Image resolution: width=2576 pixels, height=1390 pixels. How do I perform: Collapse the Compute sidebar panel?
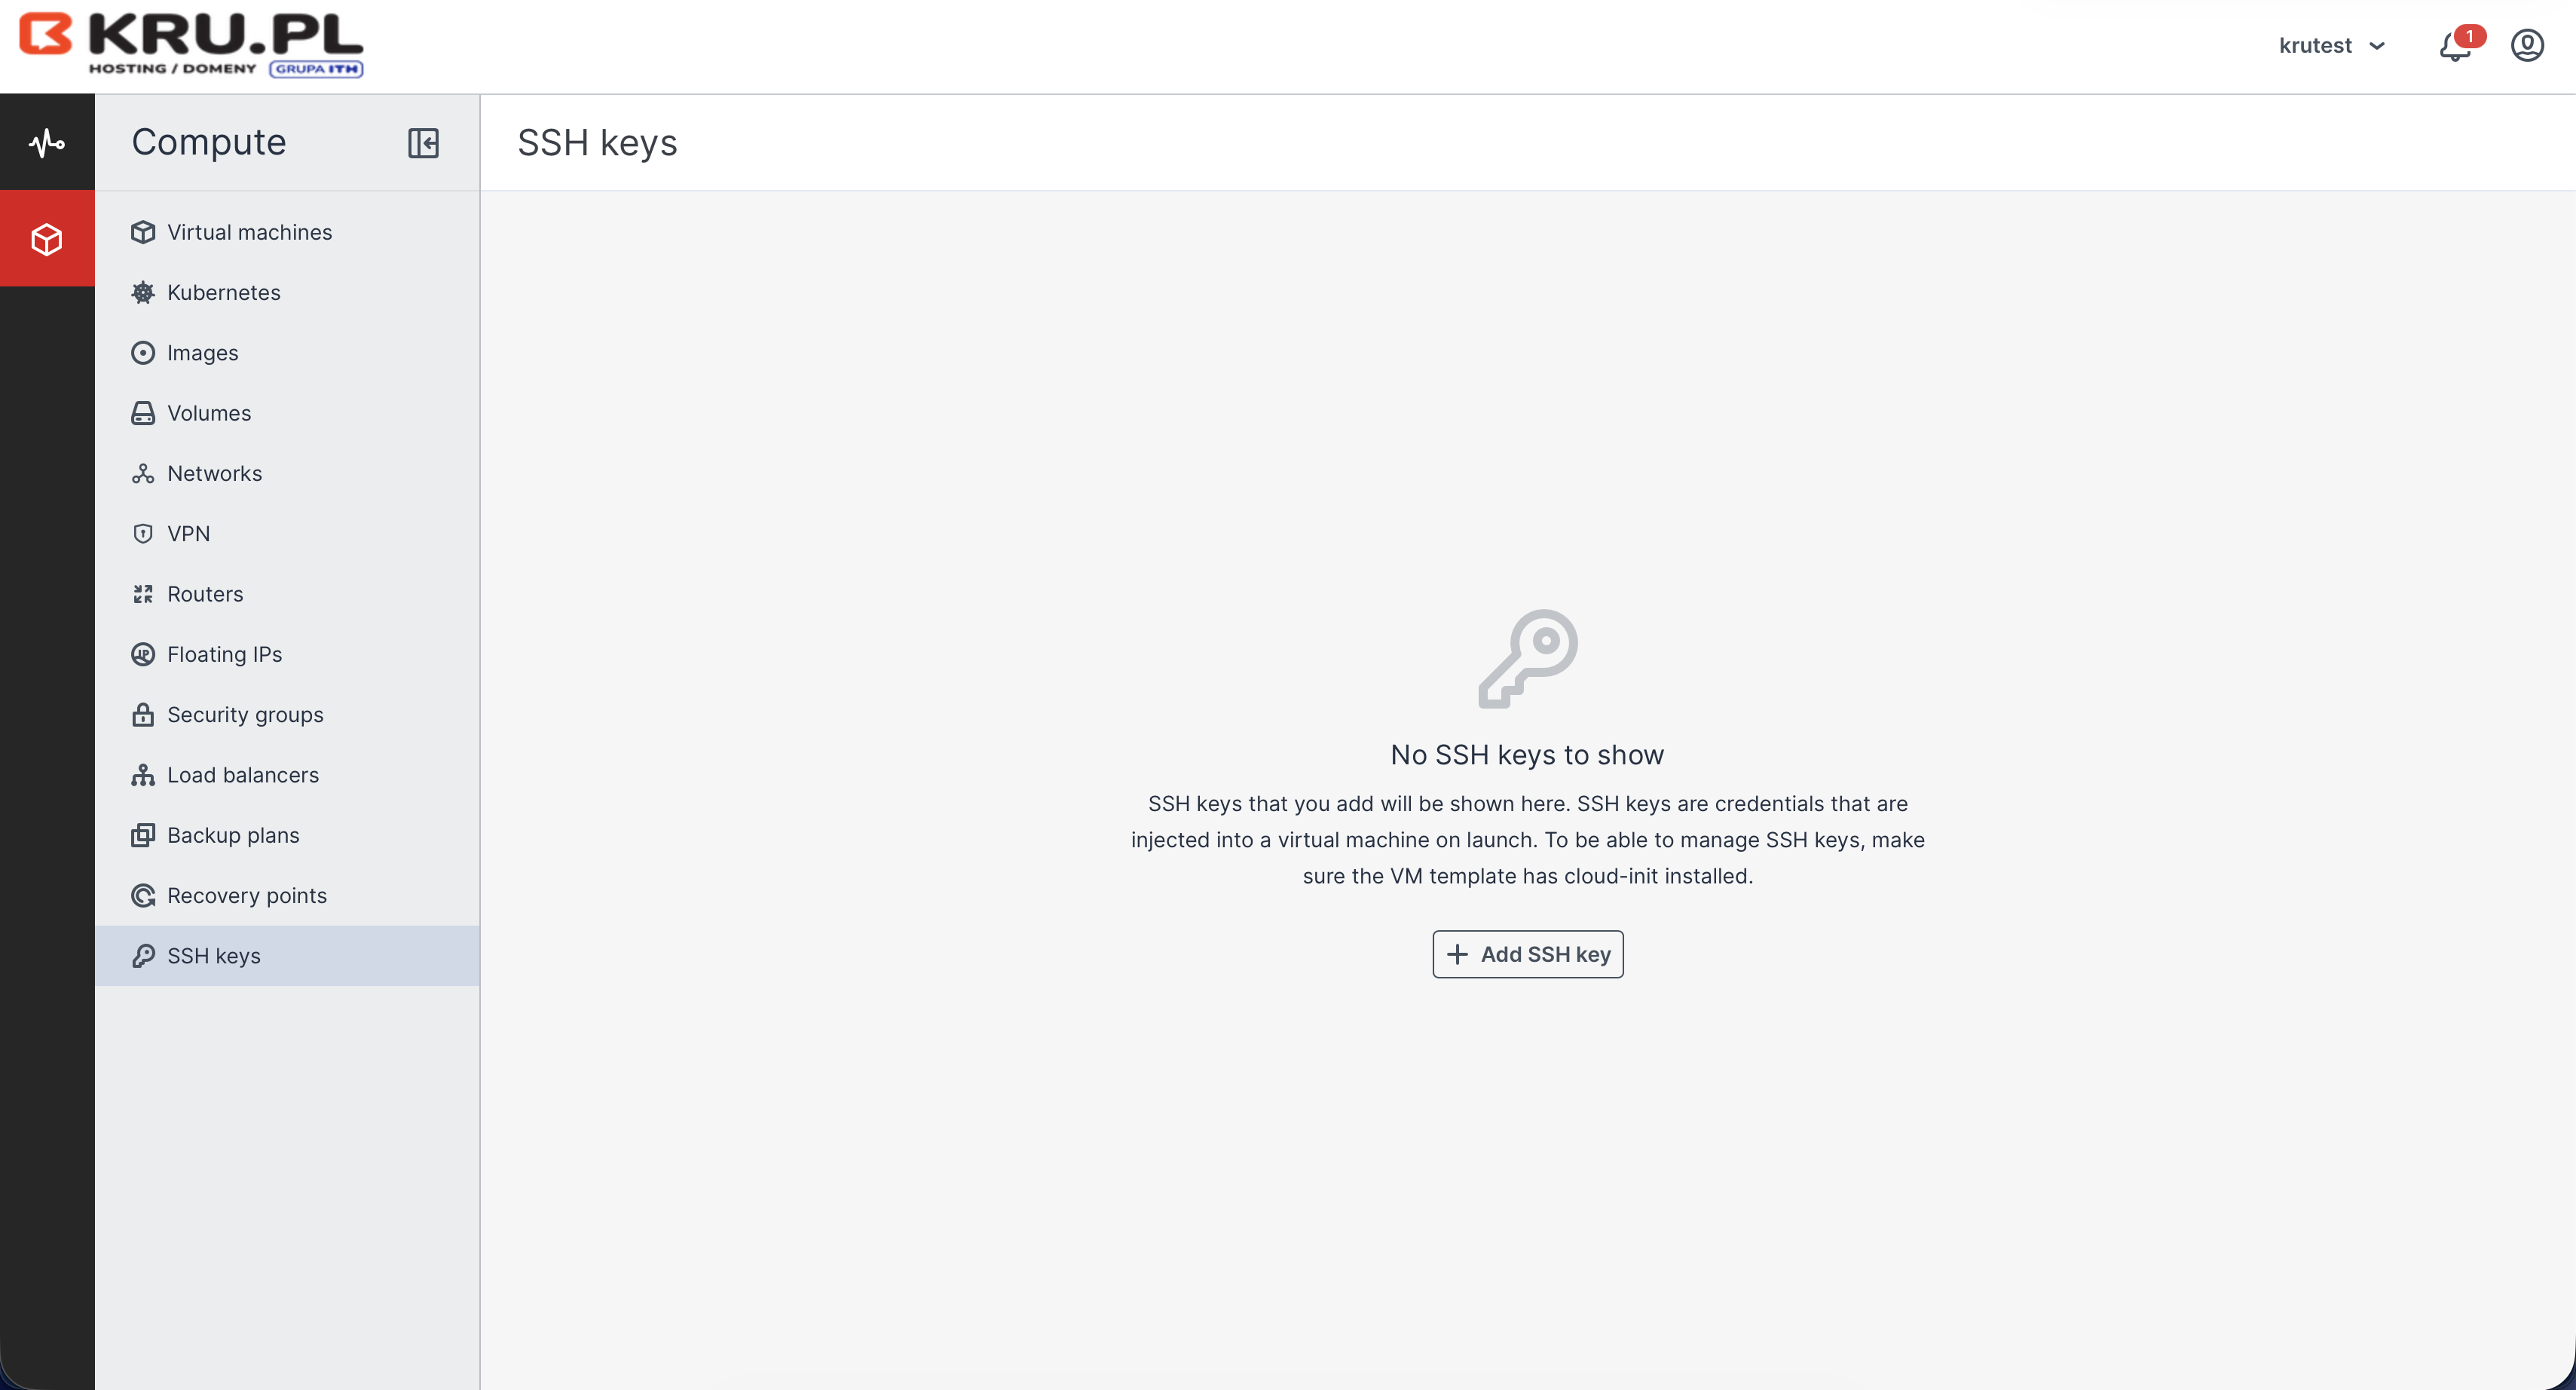[x=423, y=143]
